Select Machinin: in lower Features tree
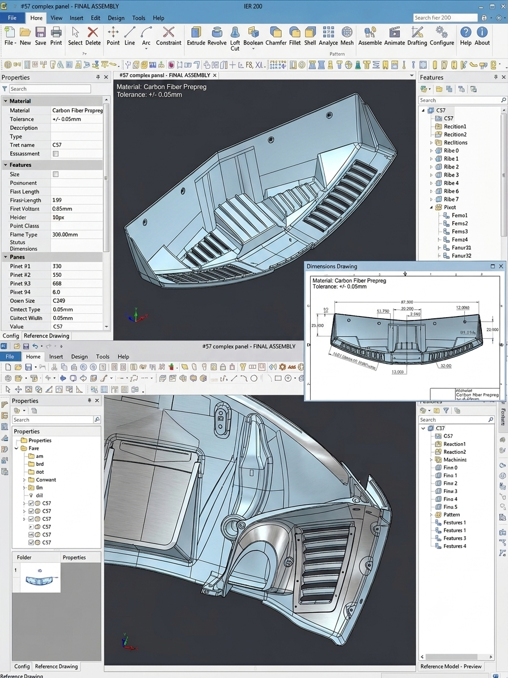 (x=455, y=460)
